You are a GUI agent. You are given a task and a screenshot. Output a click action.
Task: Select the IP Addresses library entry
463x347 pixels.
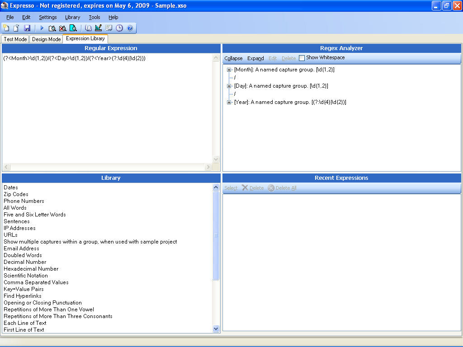tap(19, 228)
